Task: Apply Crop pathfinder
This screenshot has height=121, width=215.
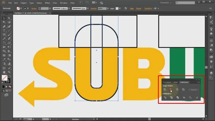Action: click(184, 97)
